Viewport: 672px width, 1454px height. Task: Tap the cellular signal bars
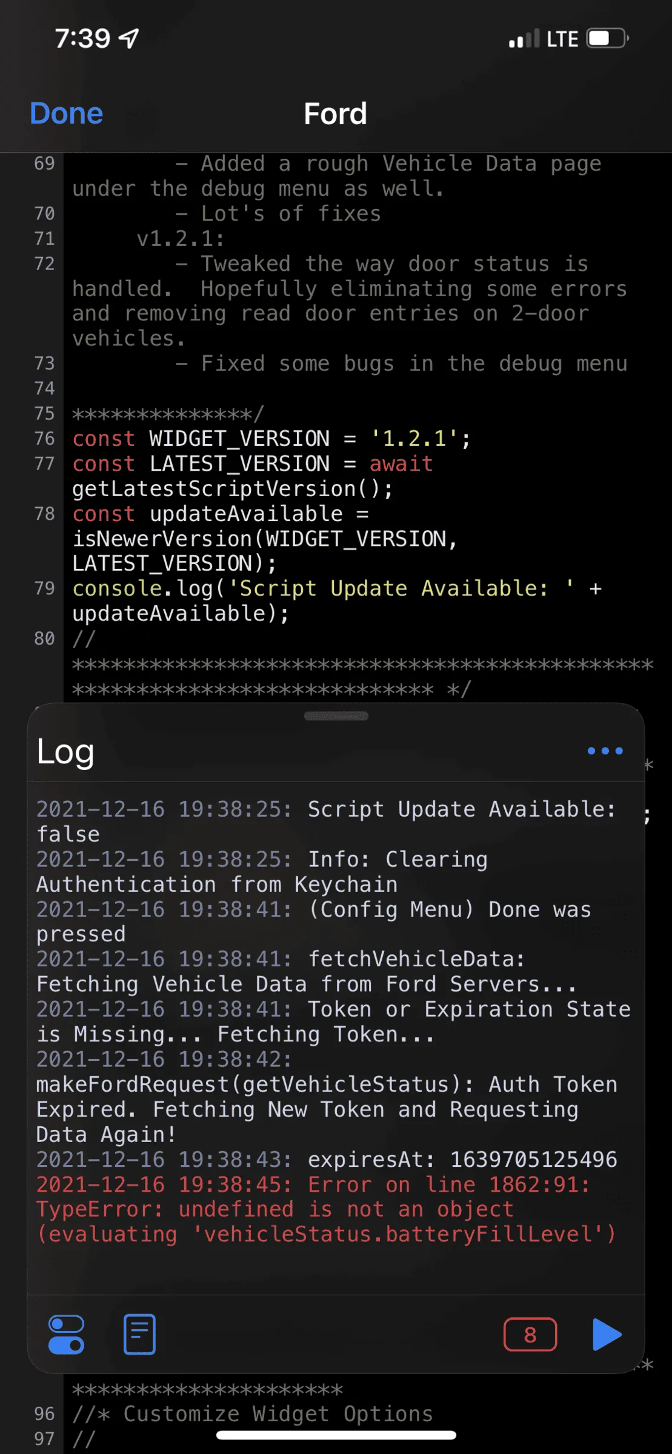tap(524, 39)
